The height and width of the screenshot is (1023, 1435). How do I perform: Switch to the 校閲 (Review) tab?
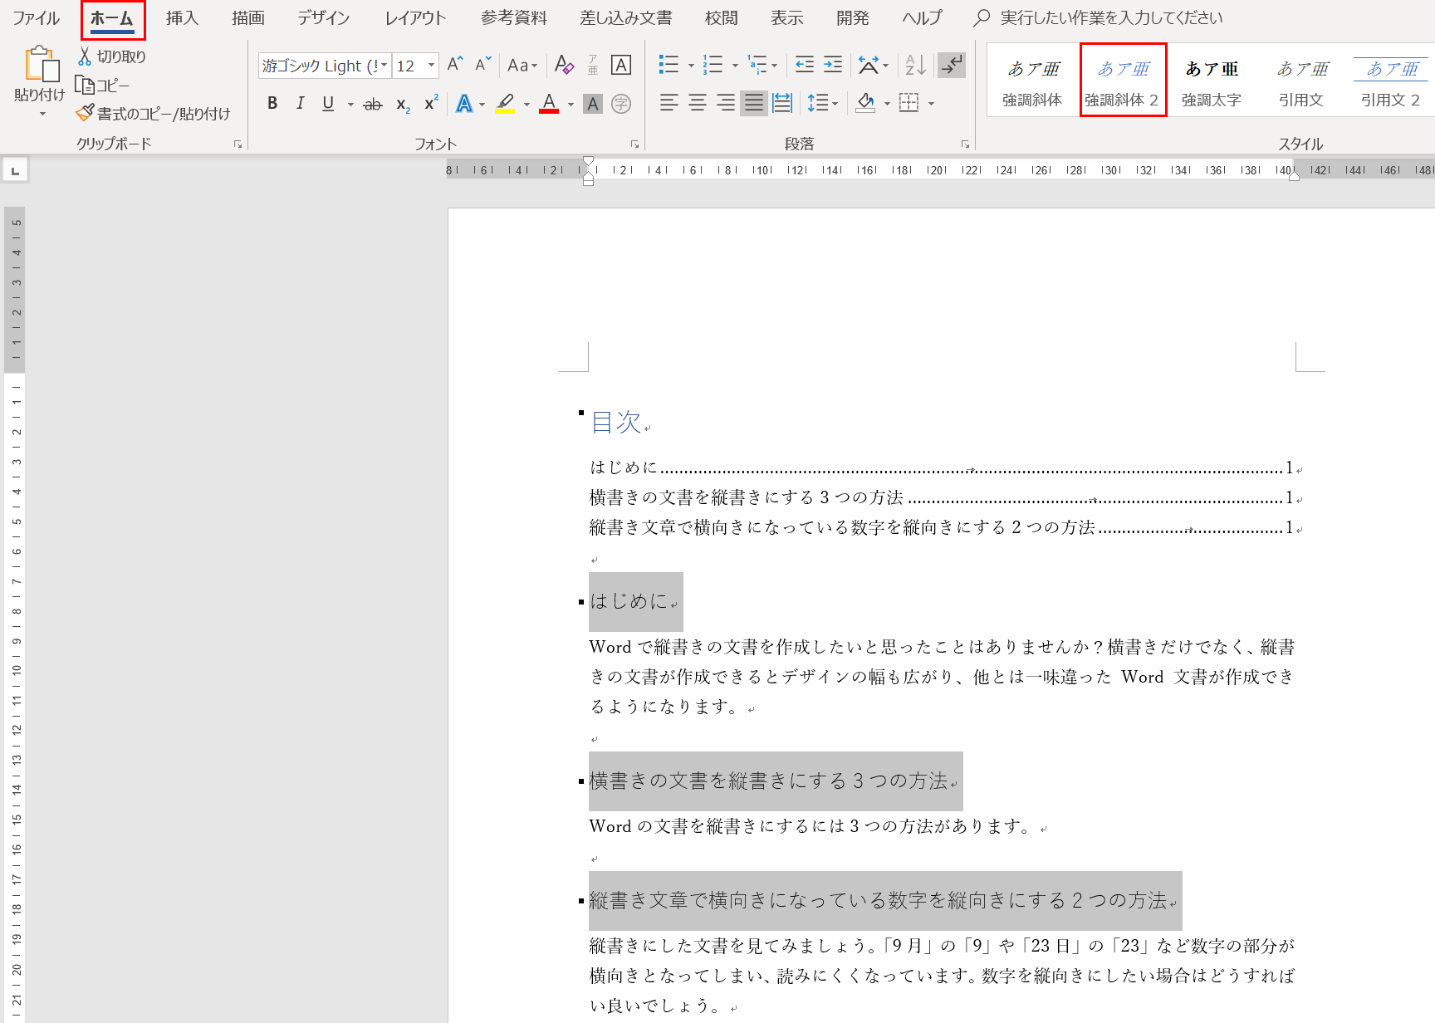pos(721,18)
